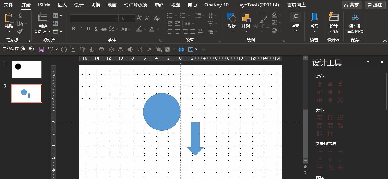The height and width of the screenshot is (179, 388).
Task: Select slide 1 thumbnail
Action: coord(26,70)
